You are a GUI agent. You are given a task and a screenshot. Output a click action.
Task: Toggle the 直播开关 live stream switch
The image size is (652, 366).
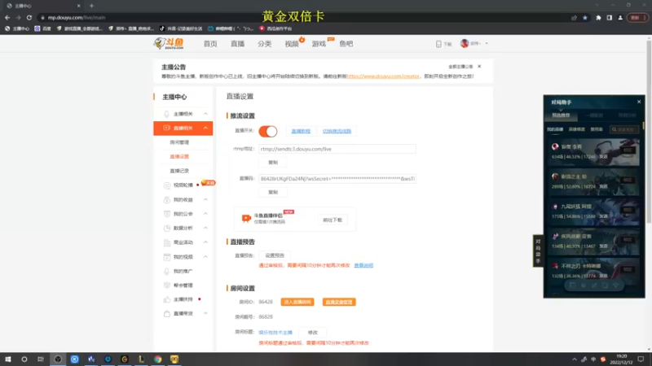268,131
